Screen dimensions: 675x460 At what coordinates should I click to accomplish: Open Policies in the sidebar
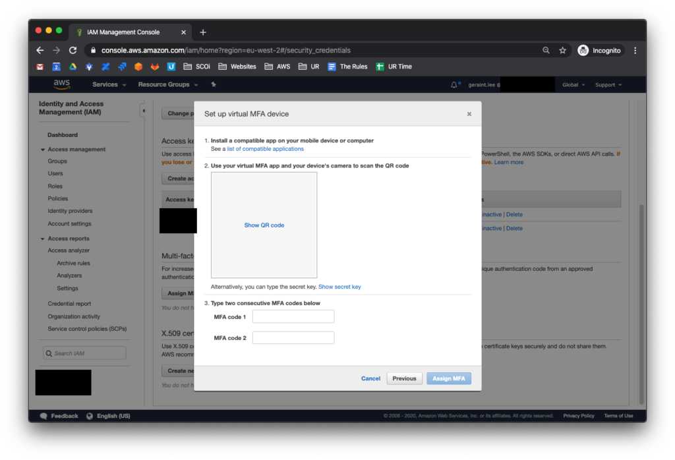pyautogui.click(x=58, y=199)
